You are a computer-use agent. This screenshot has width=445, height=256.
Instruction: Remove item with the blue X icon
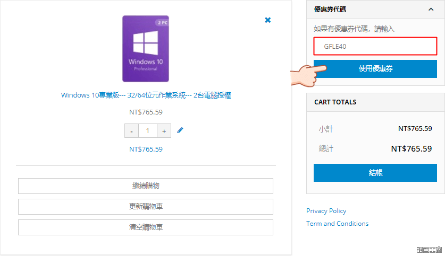tap(267, 20)
